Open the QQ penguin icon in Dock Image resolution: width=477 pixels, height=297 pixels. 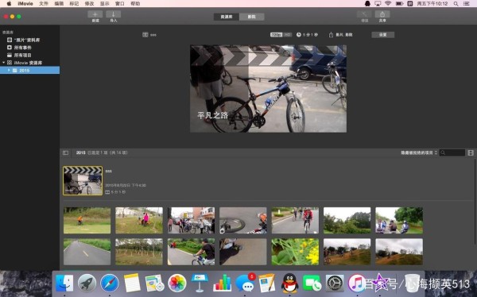tap(289, 283)
